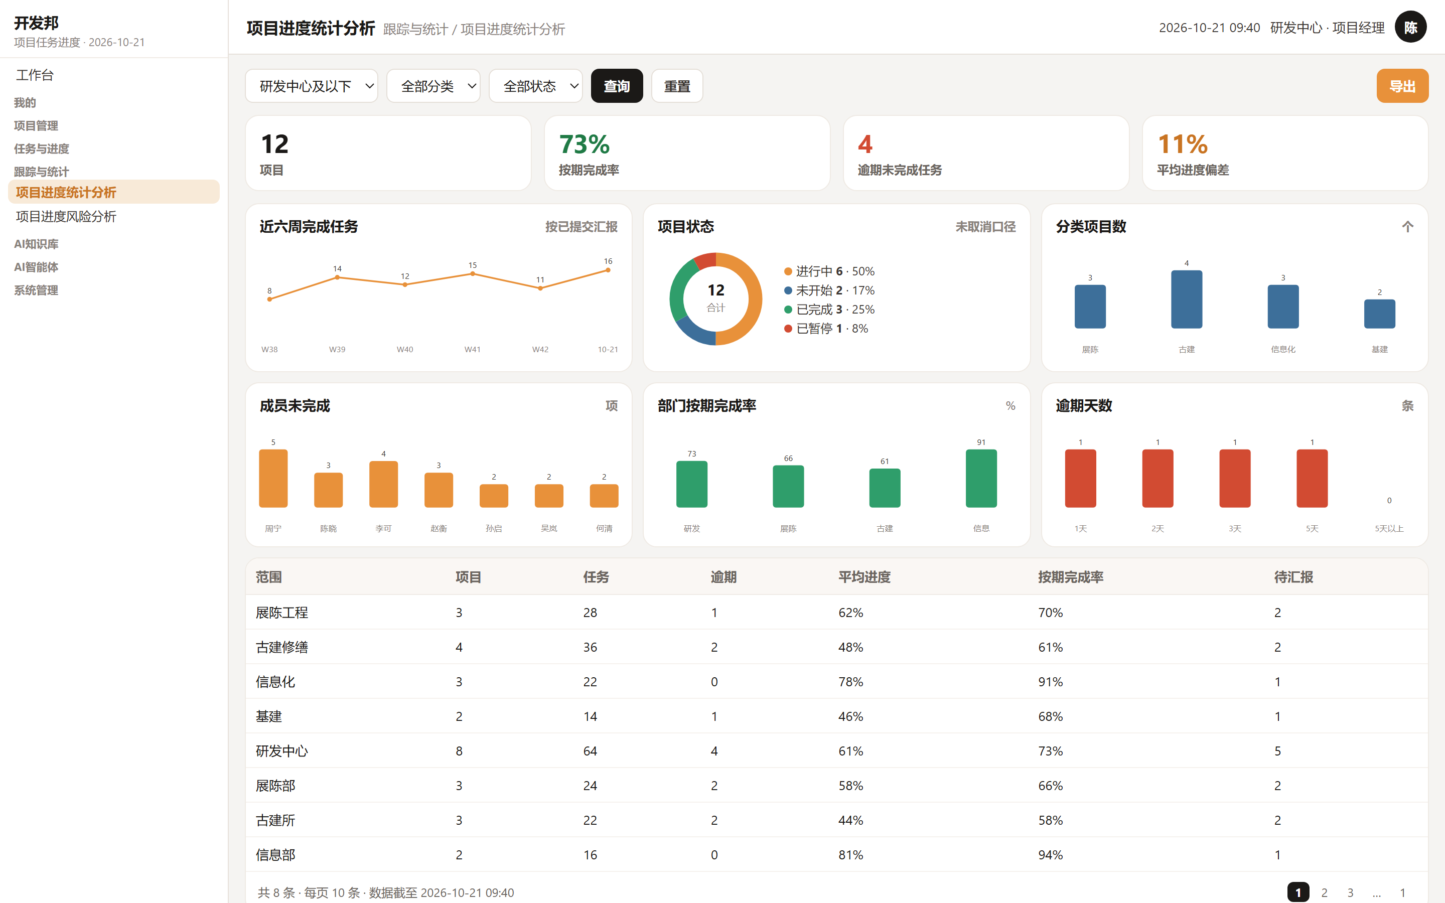This screenshot has height=903, width=1445.
Task: Click the 11% 平均进度偏差 card
Action: pos(1285,154)
